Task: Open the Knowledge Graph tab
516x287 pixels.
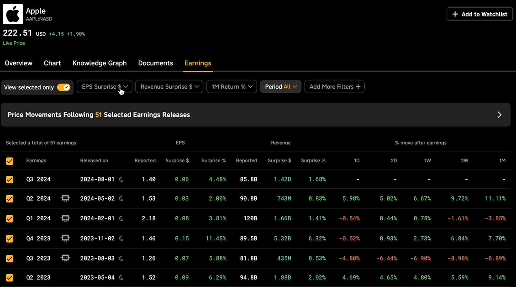Action: (x=100, y=63)
